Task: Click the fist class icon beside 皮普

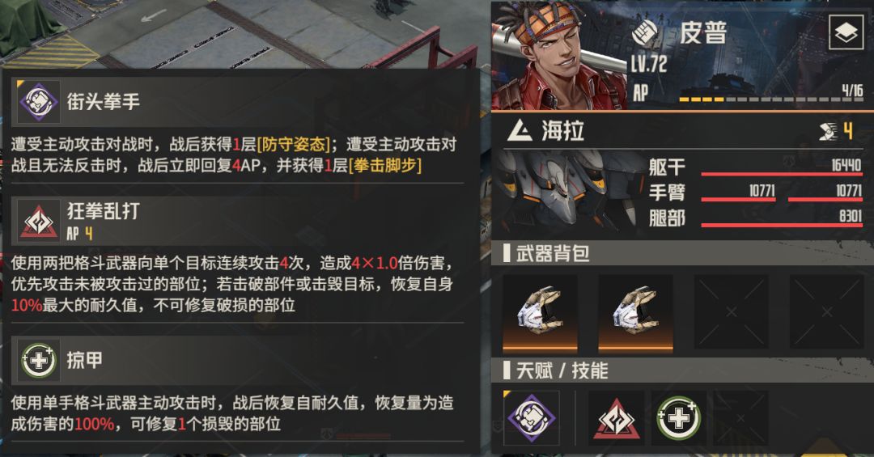Action: [x=646, y=33]
